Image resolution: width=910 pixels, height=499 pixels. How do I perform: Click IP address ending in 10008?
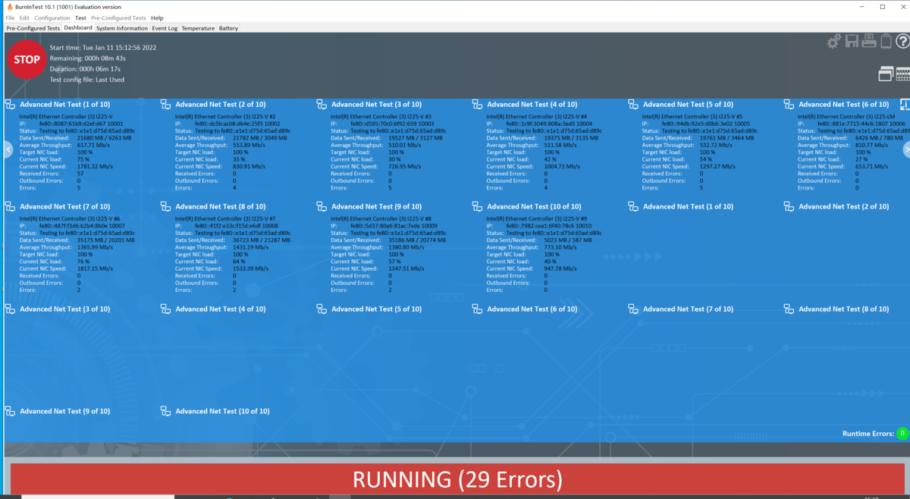click(x=237, y=226)
